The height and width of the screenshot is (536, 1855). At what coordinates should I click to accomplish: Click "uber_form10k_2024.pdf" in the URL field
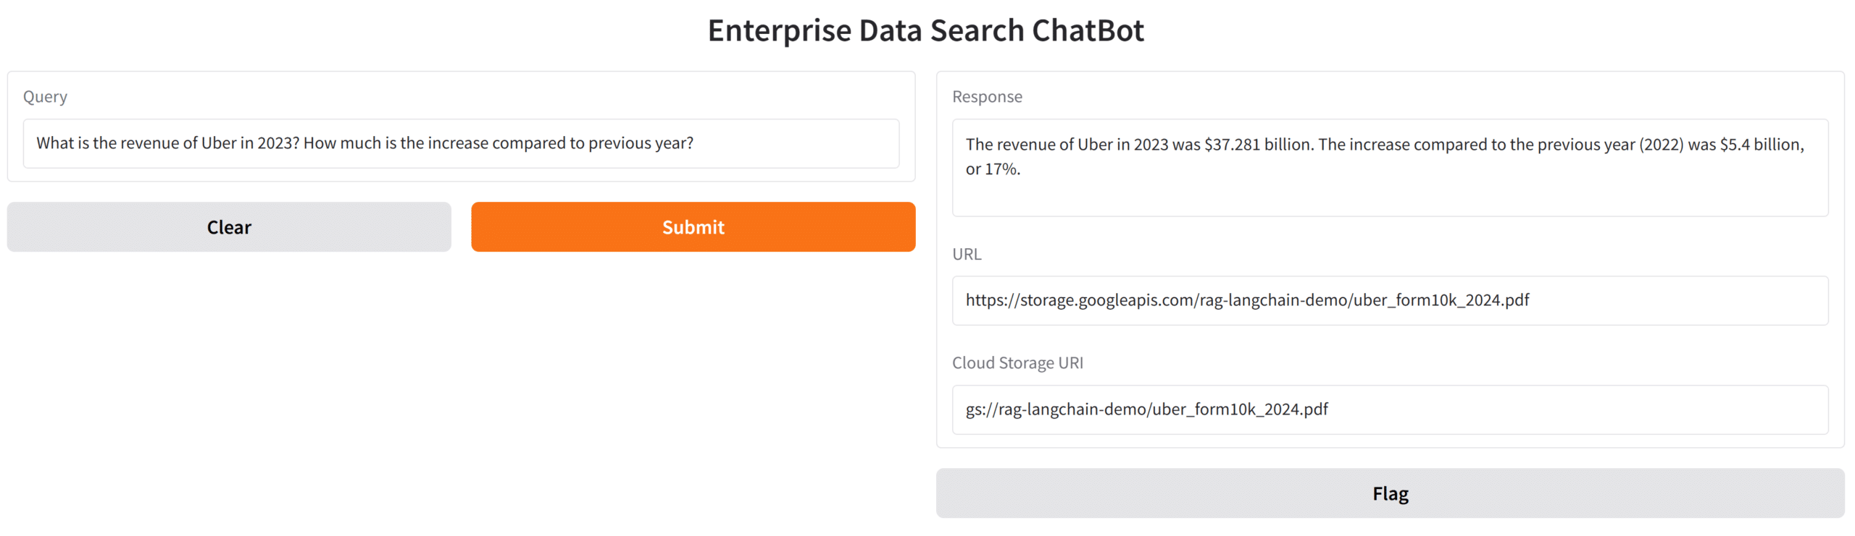[1441, 300]
